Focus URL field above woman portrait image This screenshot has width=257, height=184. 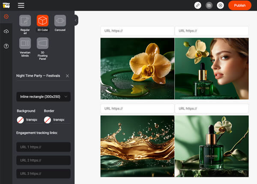(x=212, y=31)
